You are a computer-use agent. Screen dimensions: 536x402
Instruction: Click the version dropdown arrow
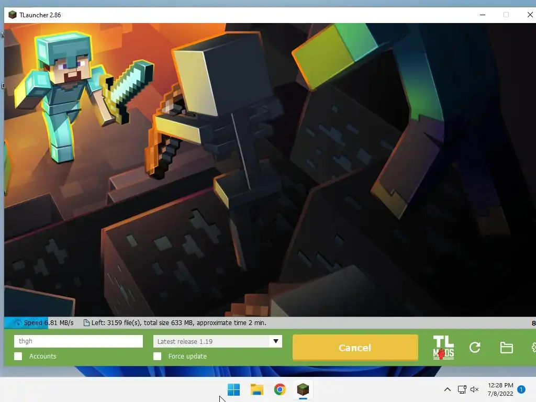275,341
